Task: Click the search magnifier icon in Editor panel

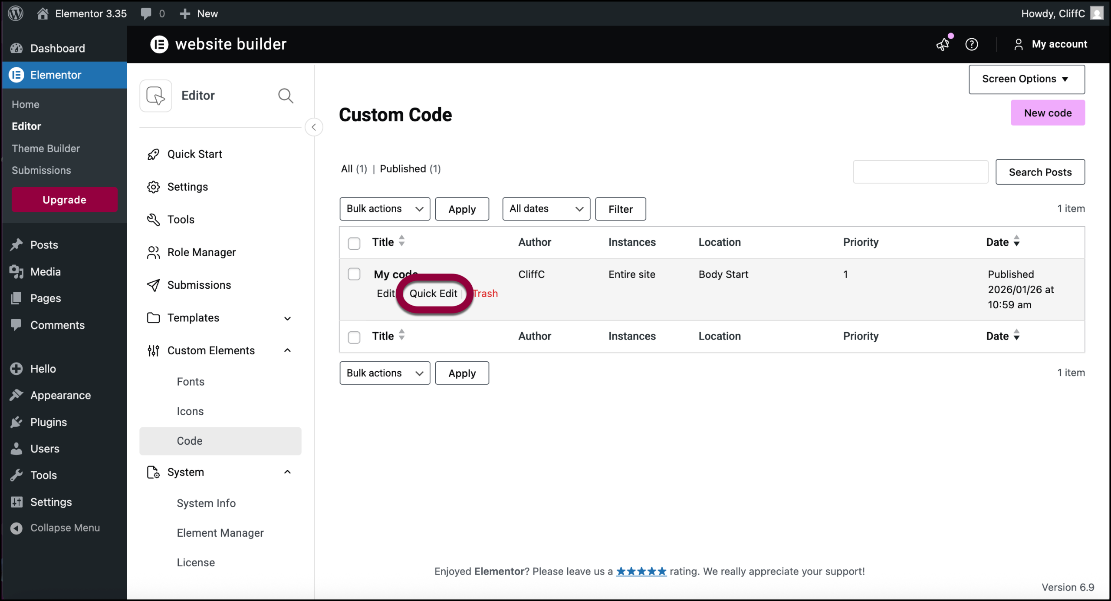Action: [x=286, y=96]
